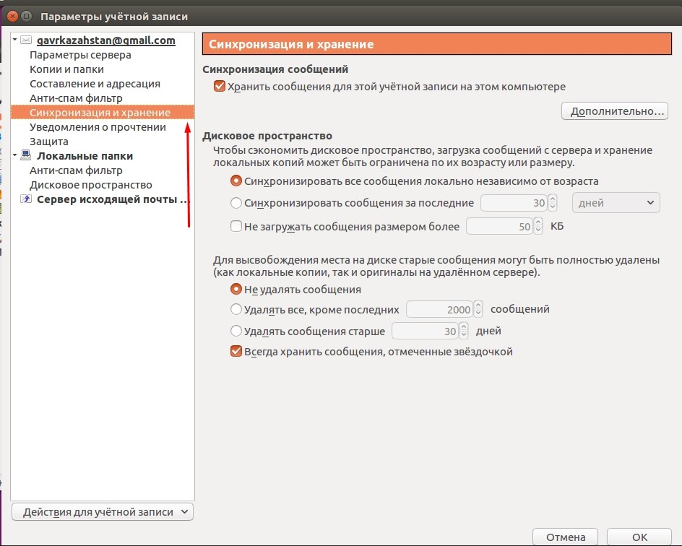The height and width of the screenshot is (546, 682).
Task: Click the Дополнительно… button
Action: tap(615, 110)
